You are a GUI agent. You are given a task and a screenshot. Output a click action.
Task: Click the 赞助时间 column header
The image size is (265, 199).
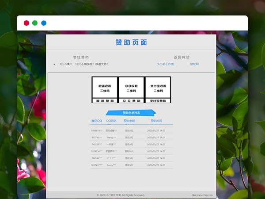coord(156,121)
